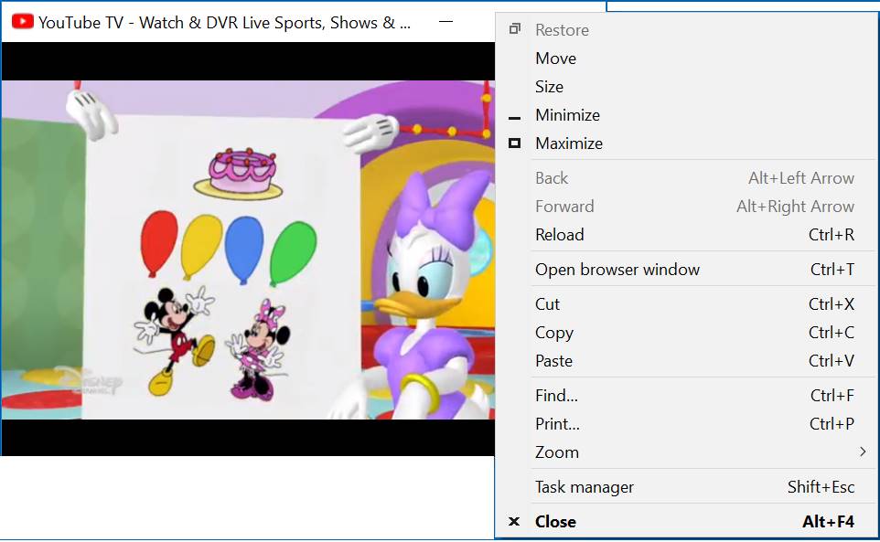Click the Ctrl+F shortcut text
Screen dimensions: 880x542
832,395
